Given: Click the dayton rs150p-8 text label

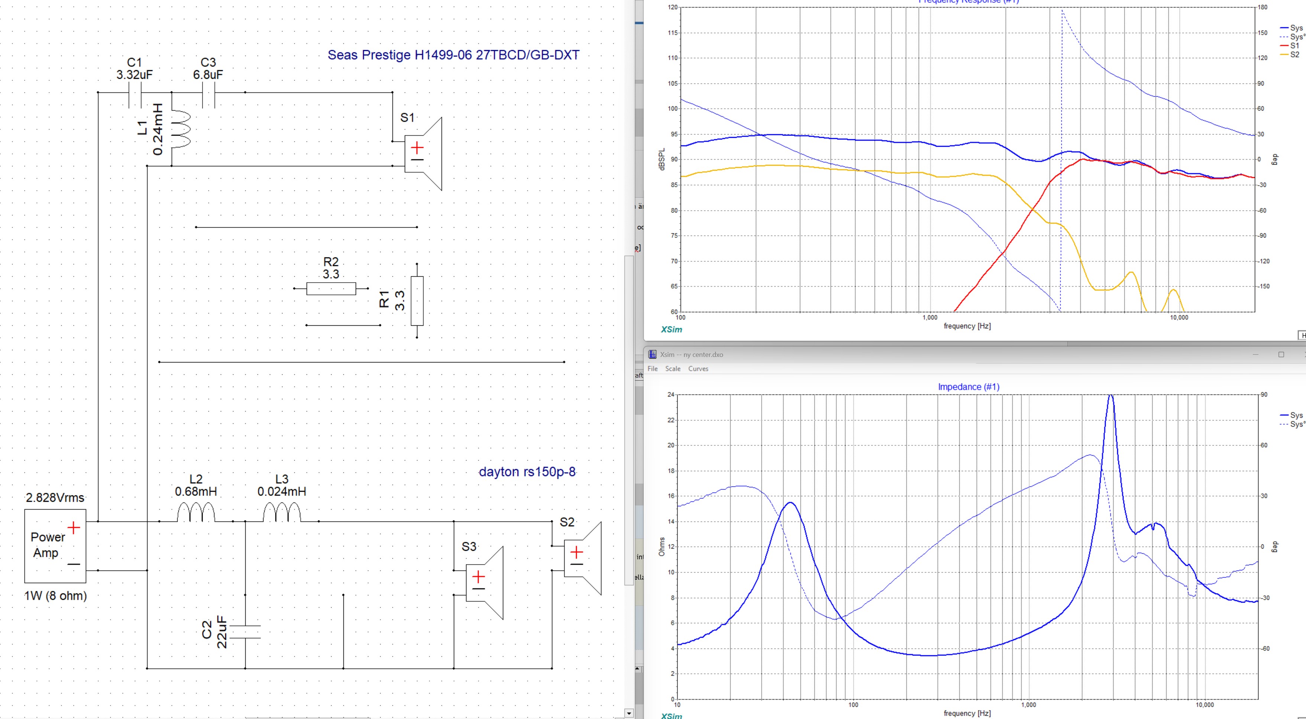Looking at the screenshot, I should pyautogui.click(x=527, y=472).
